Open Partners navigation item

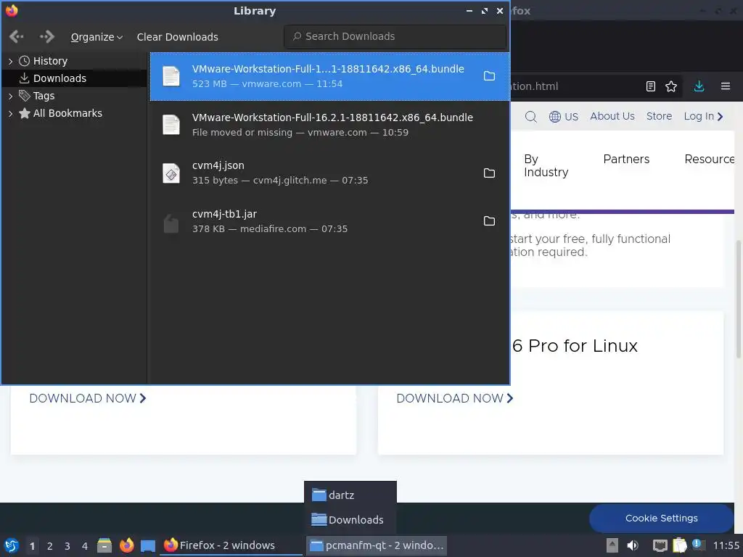pyautogui.click(x=626, y=159)
